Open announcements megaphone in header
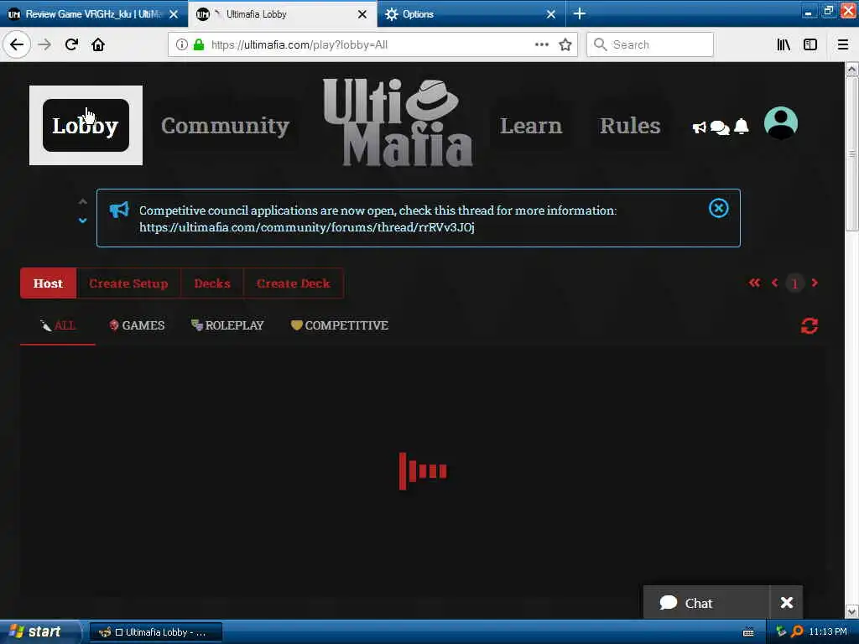Viewport: 859px width, 644px height. click(699, 127)
